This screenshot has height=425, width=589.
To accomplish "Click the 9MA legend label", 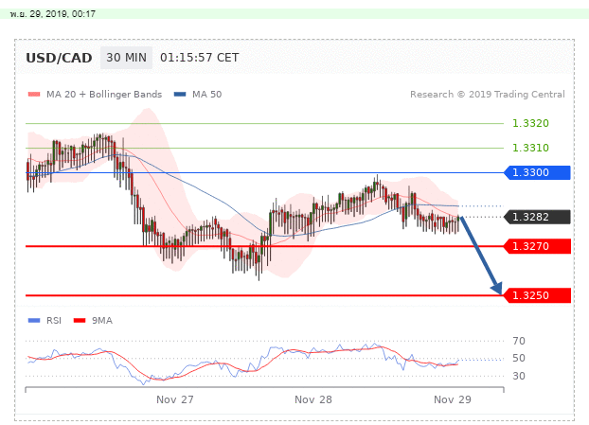I will [102, 320].
